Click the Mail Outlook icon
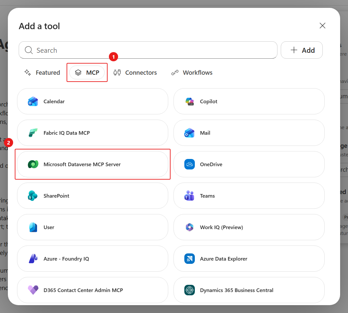The image size is (348, 313). click(189, 133)
